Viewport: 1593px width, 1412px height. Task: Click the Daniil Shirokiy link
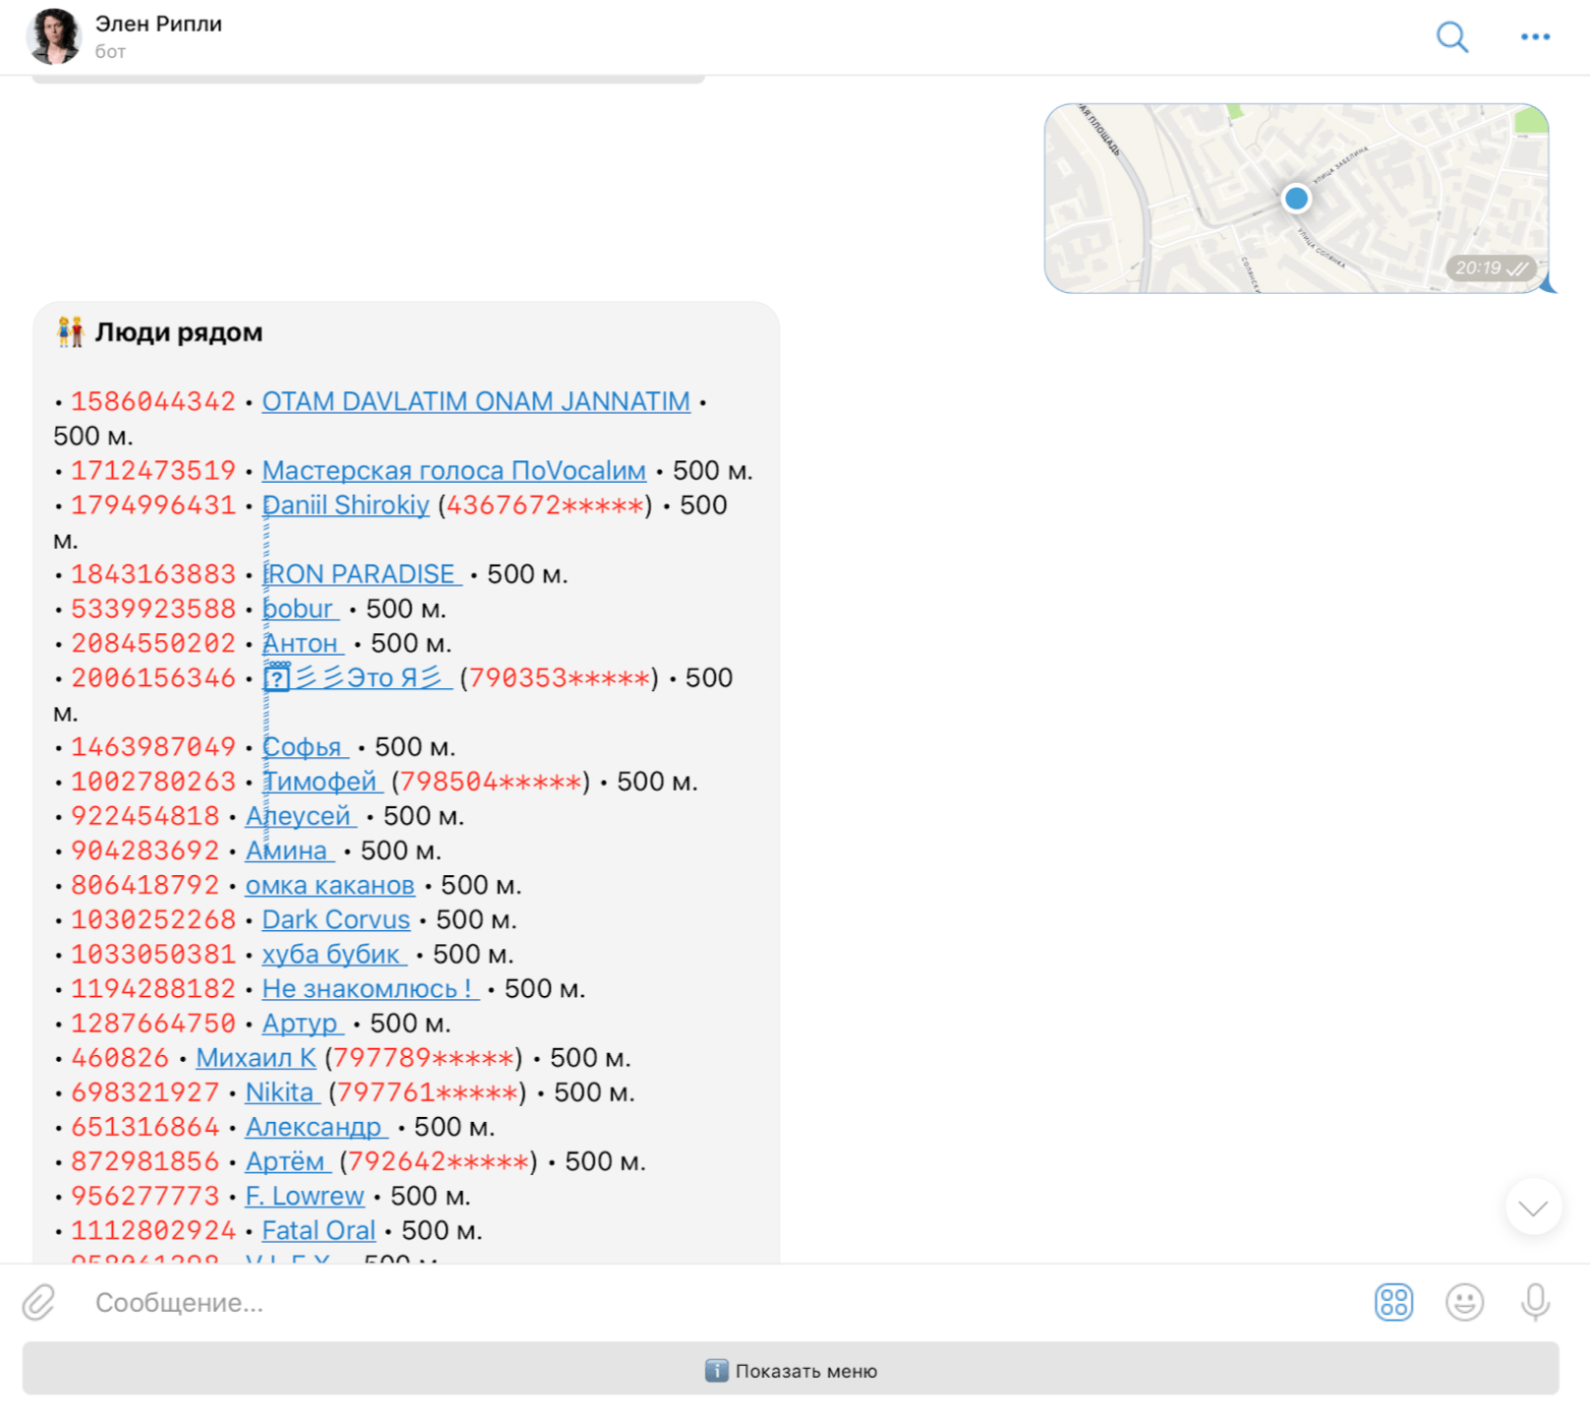click(346, 505)
